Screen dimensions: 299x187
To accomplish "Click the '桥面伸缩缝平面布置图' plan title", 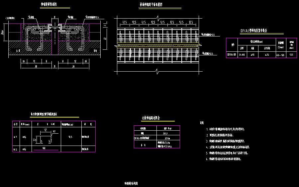I will [151, 5].
